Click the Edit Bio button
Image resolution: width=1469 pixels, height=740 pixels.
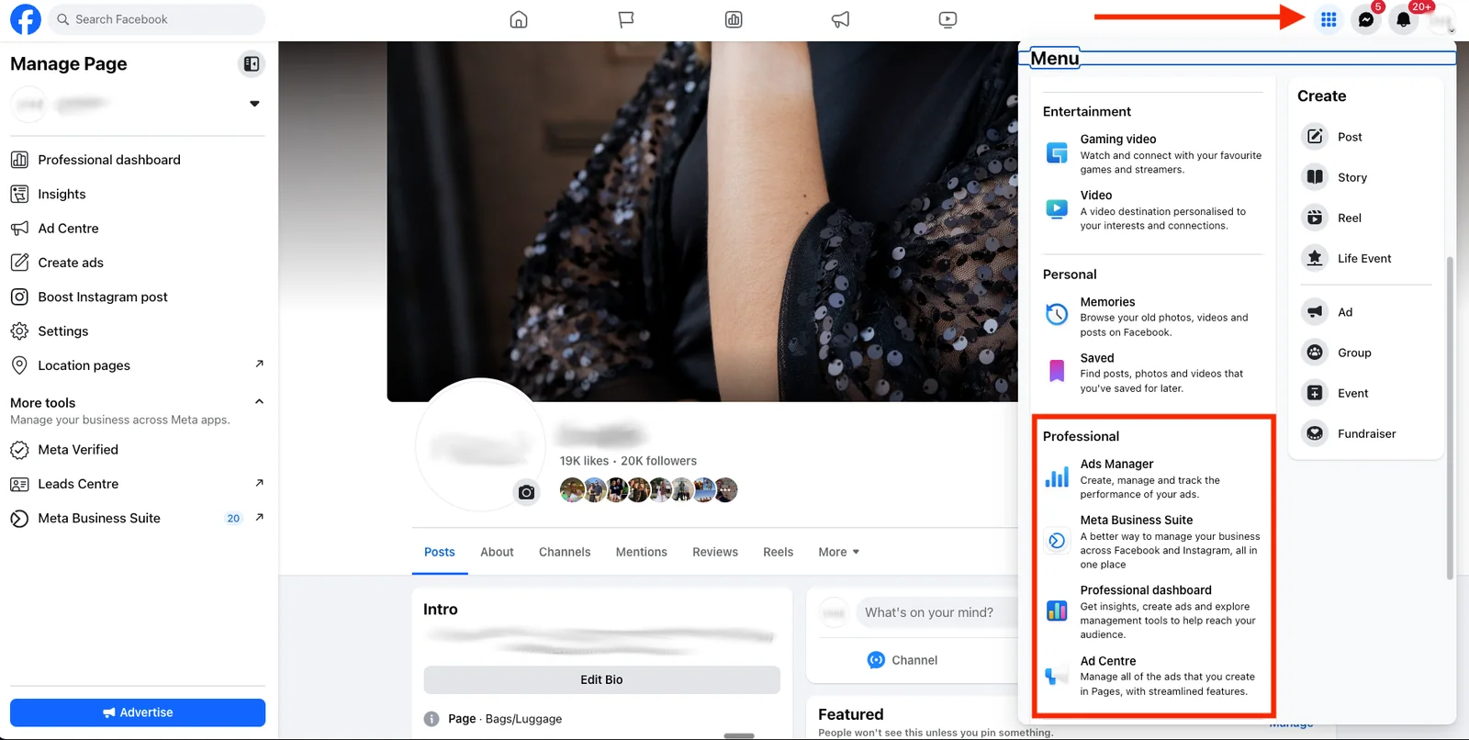pyautogui.click(x=601, y=679)
